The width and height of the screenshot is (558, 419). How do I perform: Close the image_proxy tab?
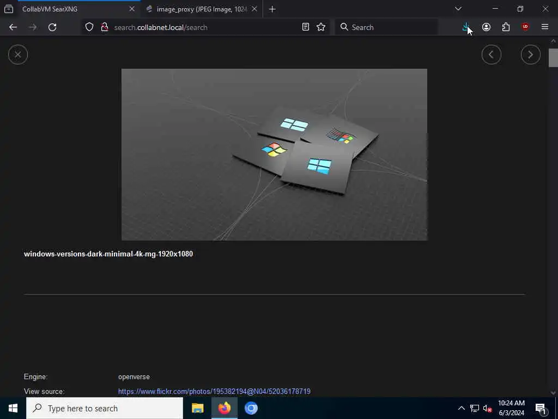(254, 9)
